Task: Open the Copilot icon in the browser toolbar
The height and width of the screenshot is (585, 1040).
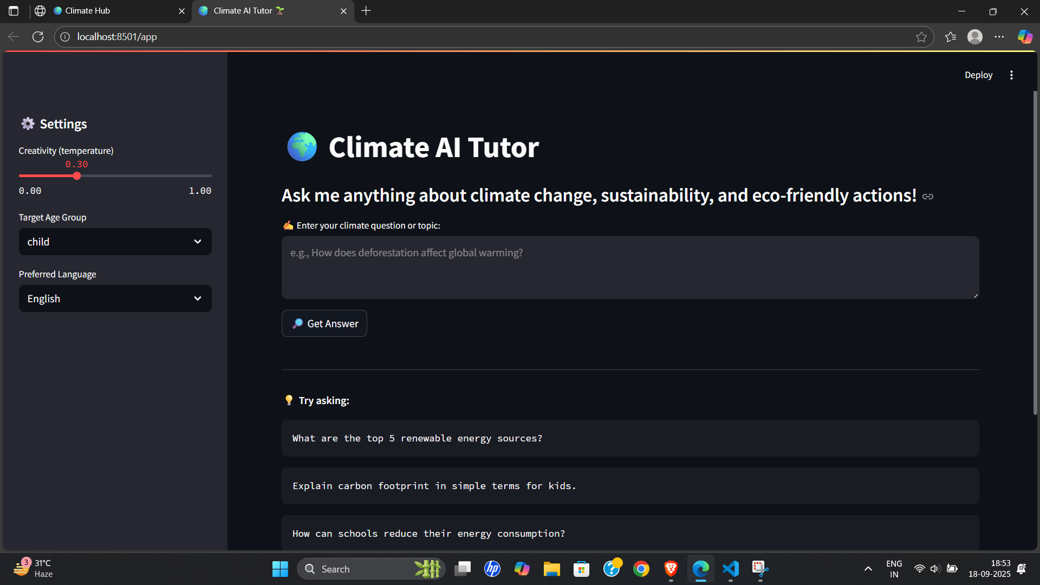Action: (x=1025, y=37)
